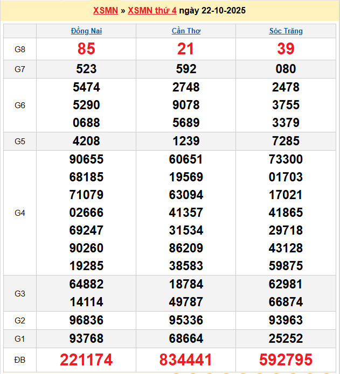Select Cần Thơ special prize number 834441
This screenshot has height=374, width=340.
click(186, 360)
